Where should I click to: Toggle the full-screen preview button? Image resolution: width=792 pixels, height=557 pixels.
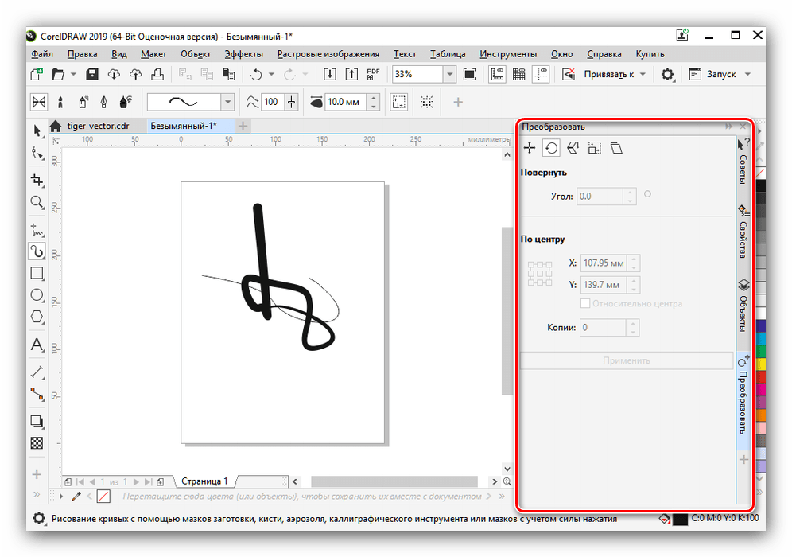(x=469, y=75)
